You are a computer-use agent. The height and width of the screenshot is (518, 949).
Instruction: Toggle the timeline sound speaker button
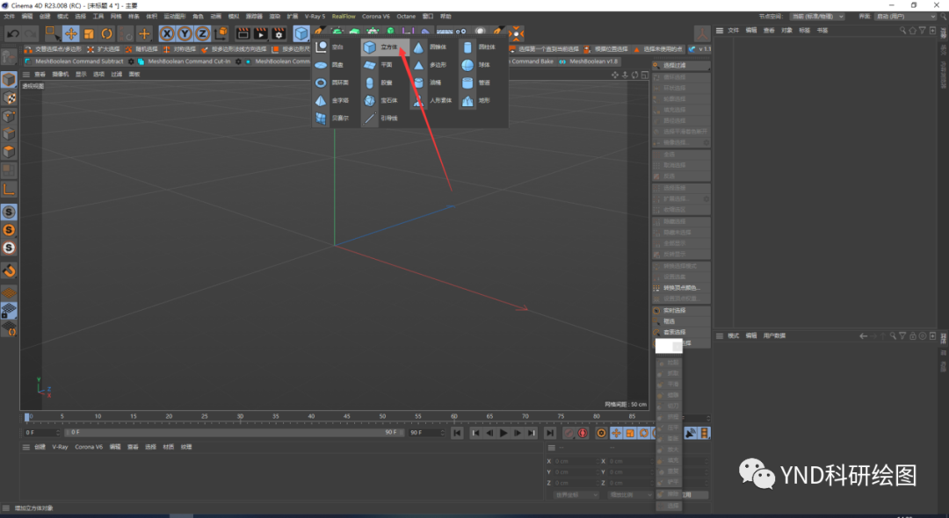click(x=691, y=433)
